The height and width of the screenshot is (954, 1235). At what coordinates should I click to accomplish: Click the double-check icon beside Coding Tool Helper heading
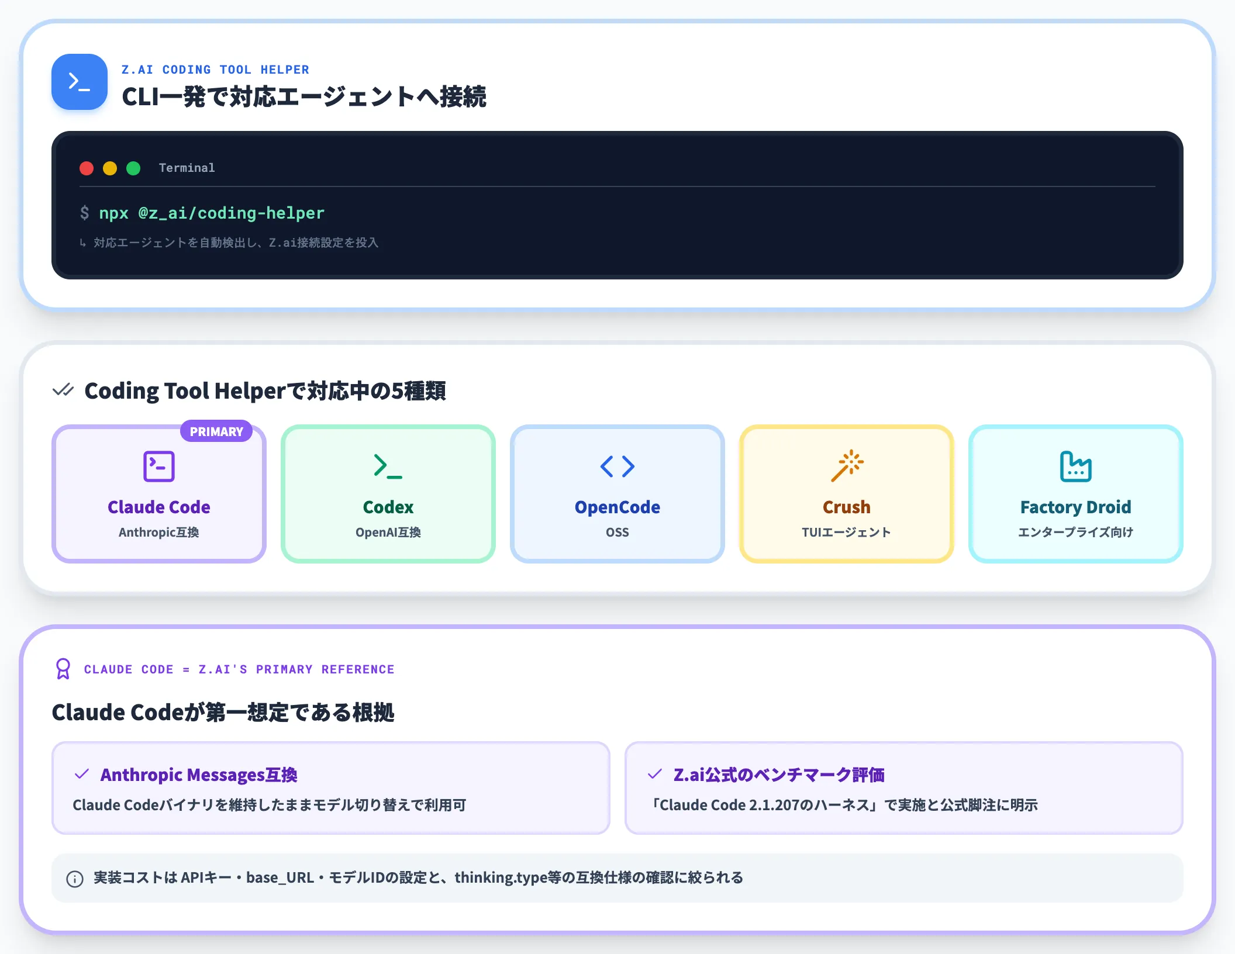click(x=63, y=389)
